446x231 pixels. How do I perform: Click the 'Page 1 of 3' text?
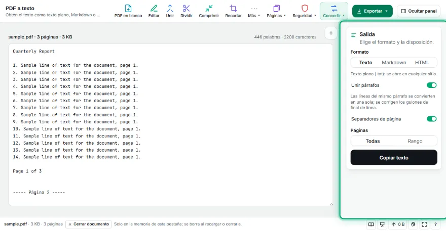pyautogui.click(x=27, y=171)
